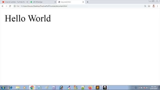
Task: Click the Hello World heading text
Action: tap(28, 18)
